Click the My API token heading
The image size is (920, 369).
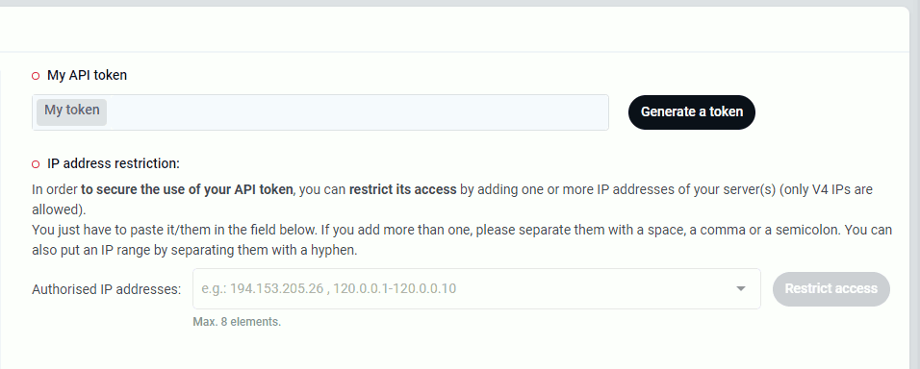tap(87, 75)
